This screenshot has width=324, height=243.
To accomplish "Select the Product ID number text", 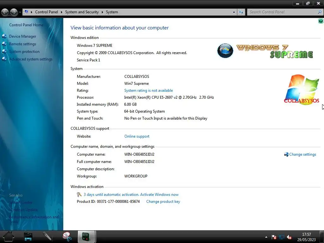I will pyautogui.click(x=118, y=202).
